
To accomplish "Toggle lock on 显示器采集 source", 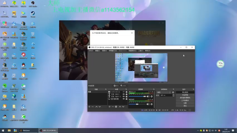I will [x=126, y=99].
